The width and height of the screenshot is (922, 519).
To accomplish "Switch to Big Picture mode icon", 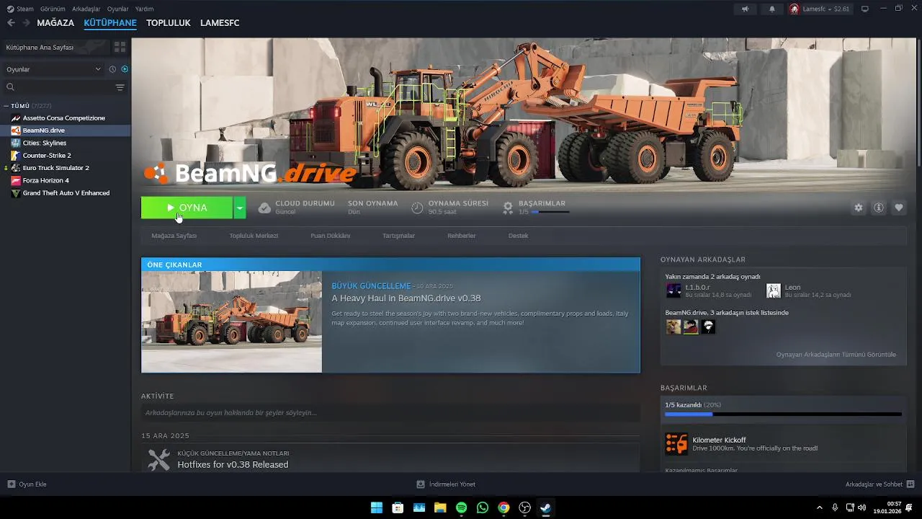I will tap(865, 9).
